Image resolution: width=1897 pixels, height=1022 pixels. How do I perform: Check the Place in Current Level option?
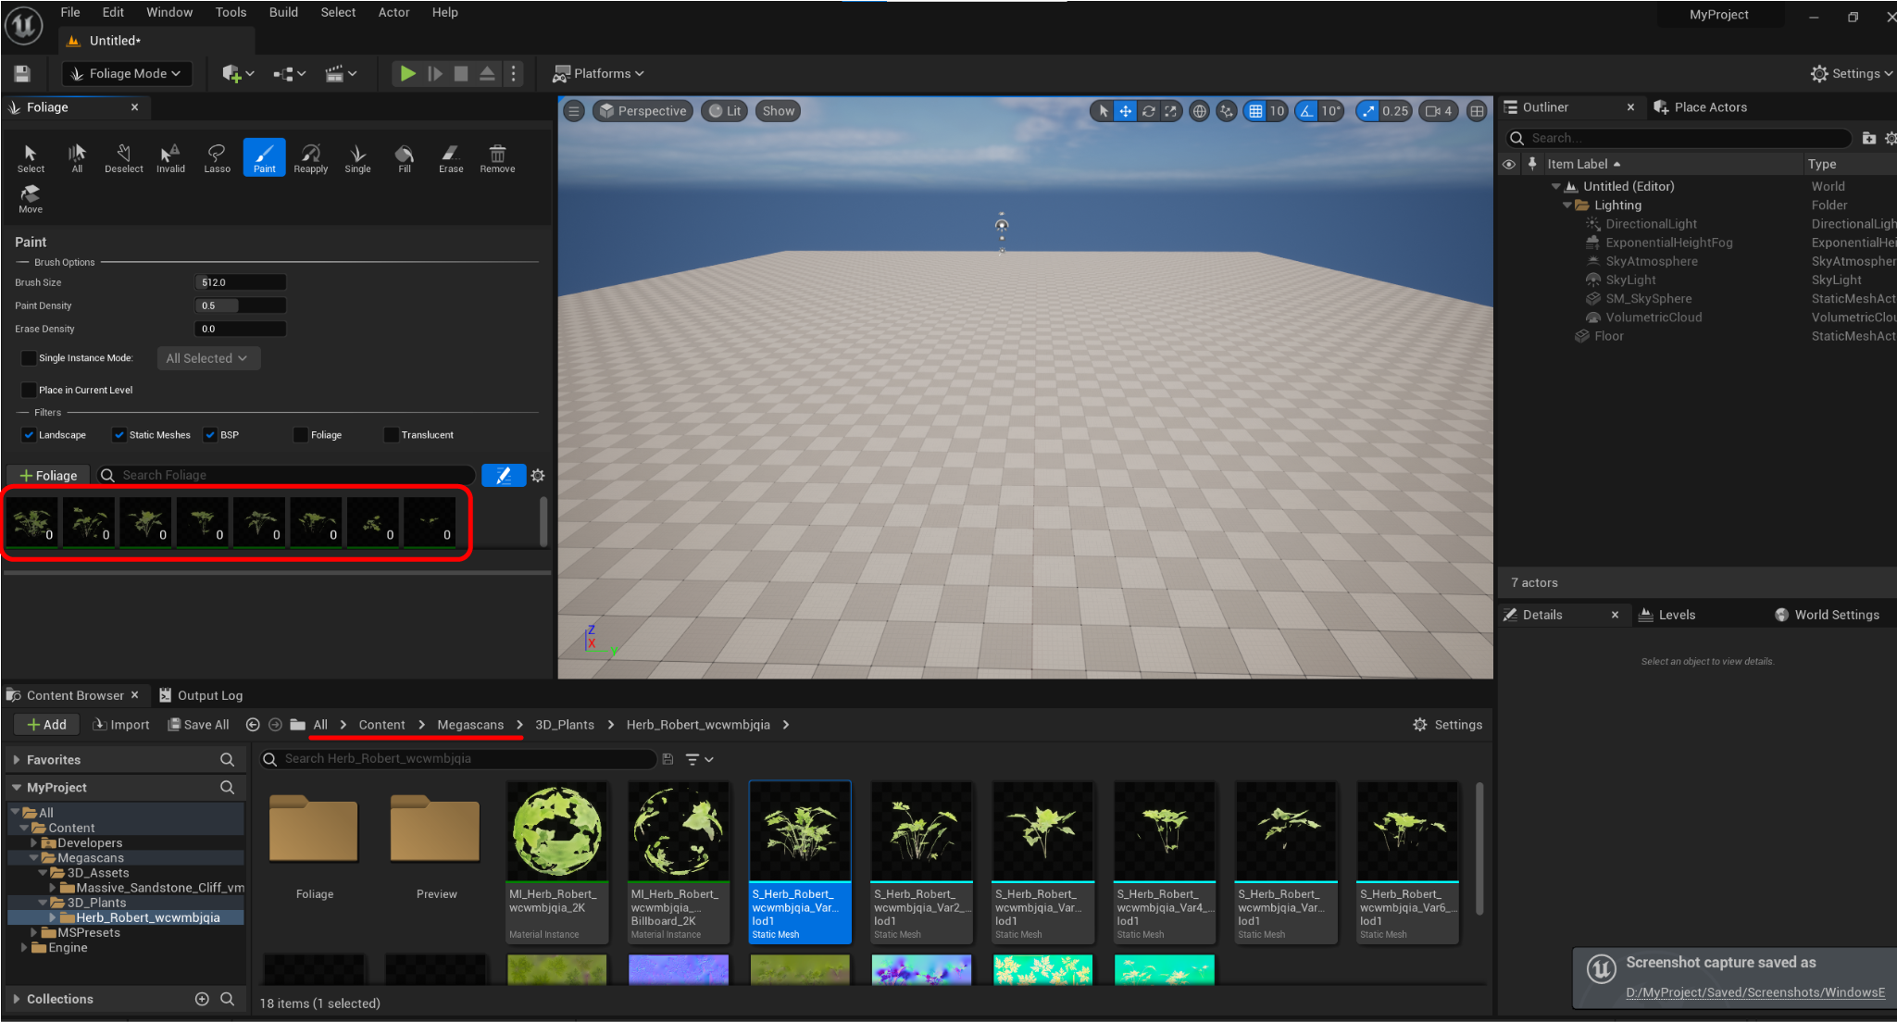(x=29, y=389)
